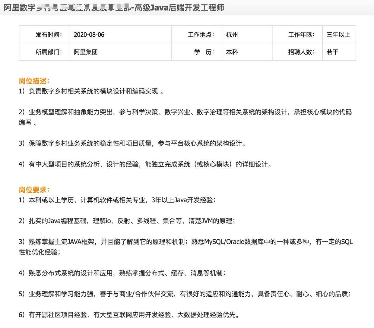374x328 pixels.
Task: Click description item 1 about 模块设计和编码实现
Action: [x=91, y=91]
